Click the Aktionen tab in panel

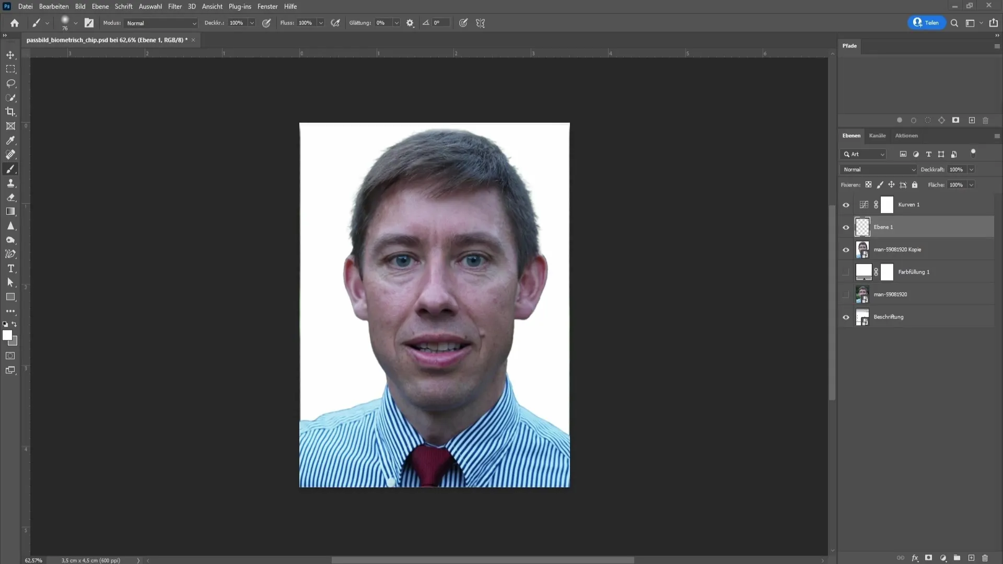tap(906, 135)
